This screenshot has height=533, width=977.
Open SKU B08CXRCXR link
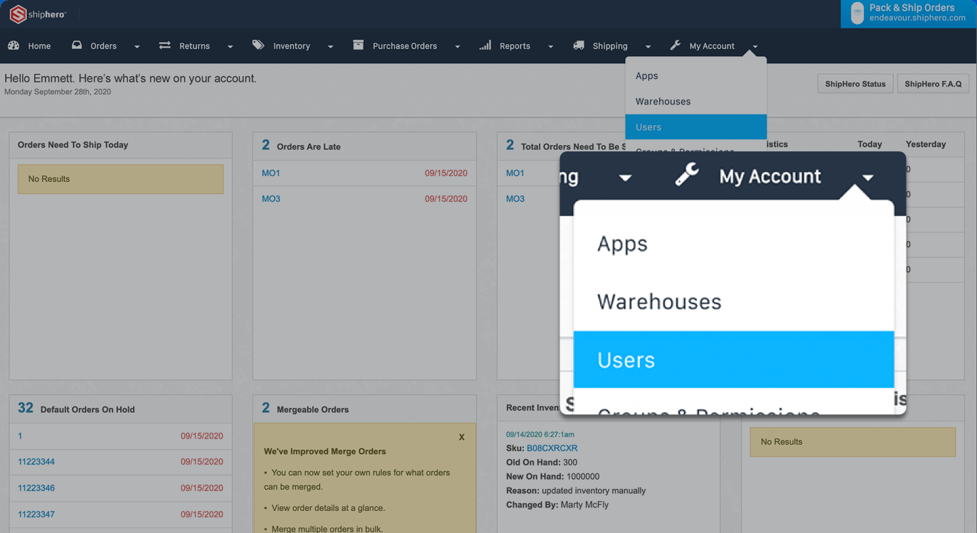pos(552,448)
